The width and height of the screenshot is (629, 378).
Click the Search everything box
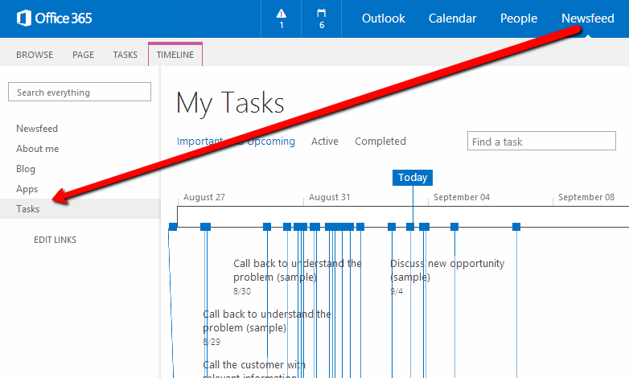coord(79,92)
